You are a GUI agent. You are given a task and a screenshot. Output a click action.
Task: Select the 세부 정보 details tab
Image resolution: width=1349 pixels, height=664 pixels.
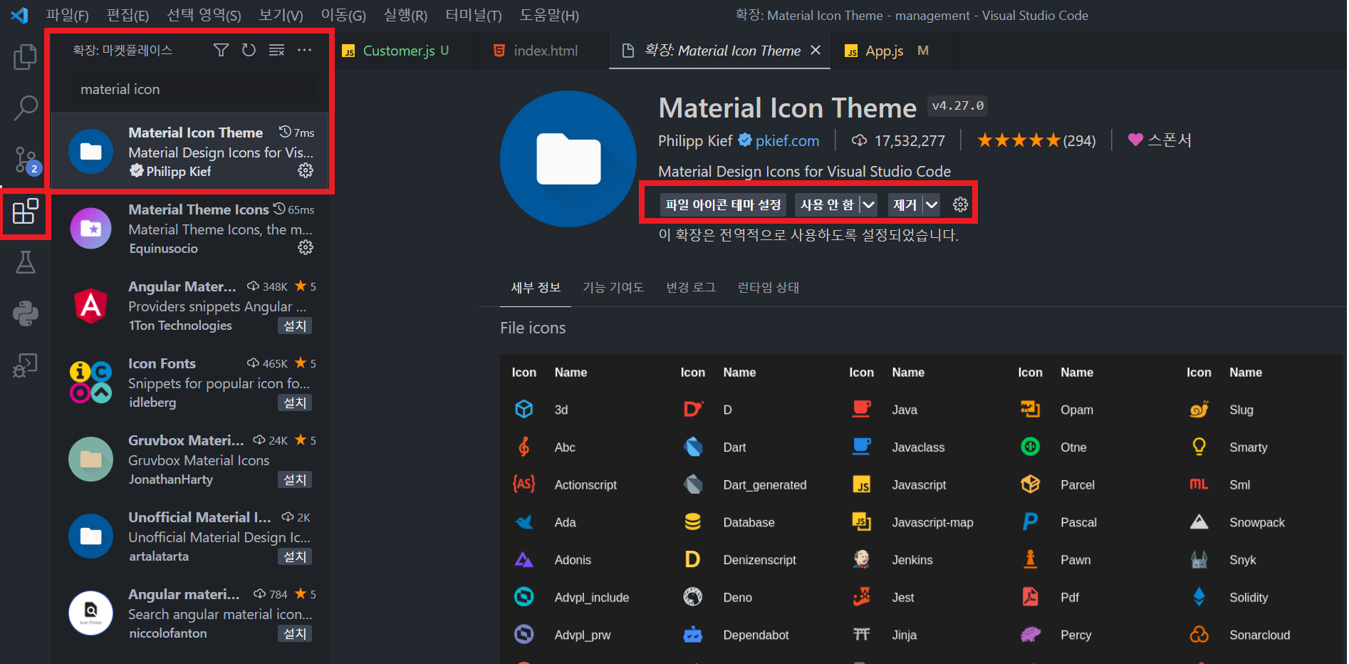(x=536, y=287)
